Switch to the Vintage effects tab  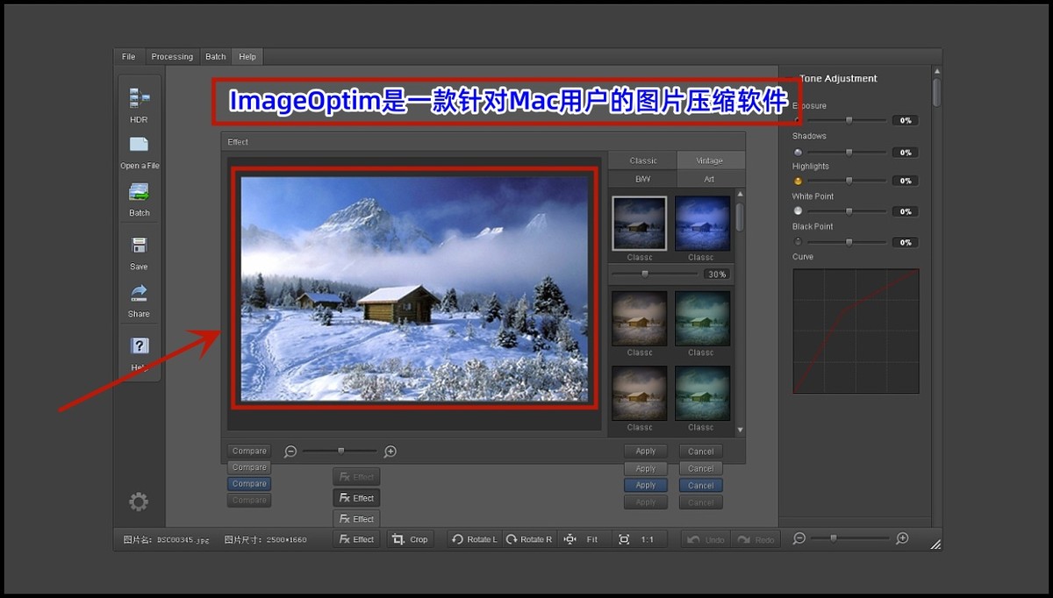click(x=710, y=160)
